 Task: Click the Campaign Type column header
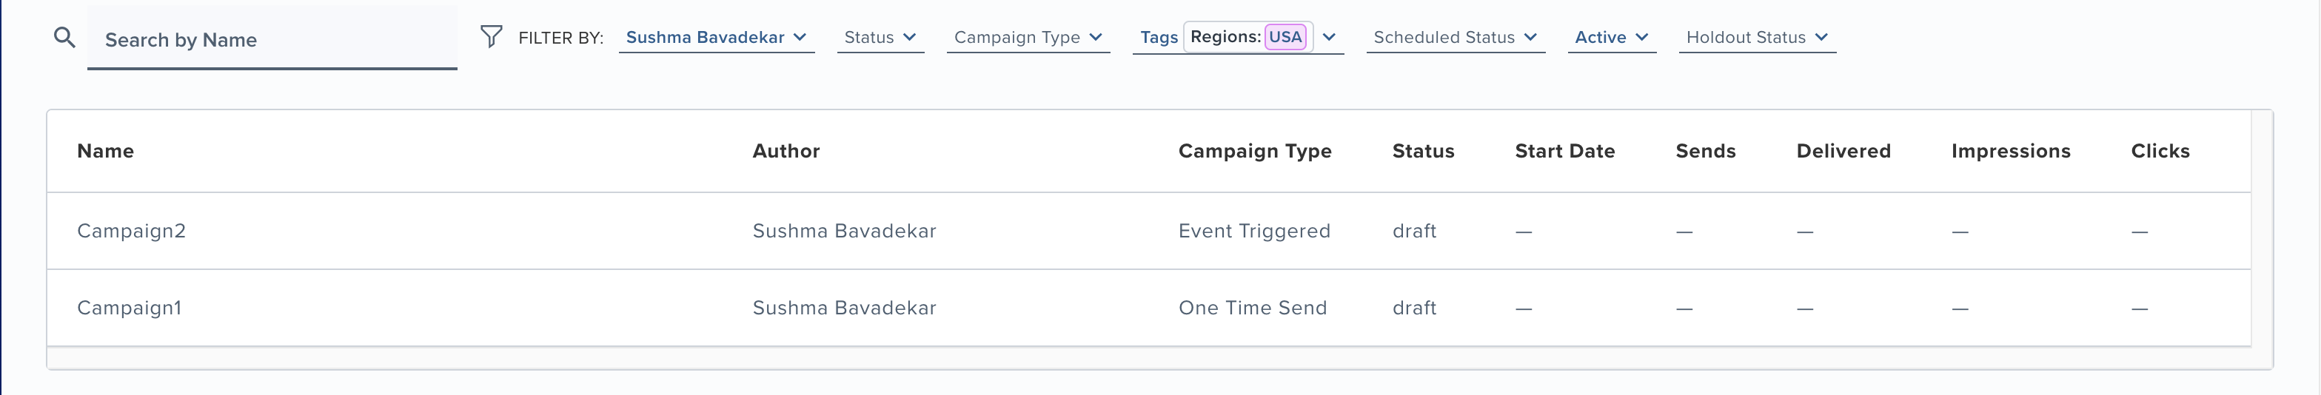point(1254,151)
